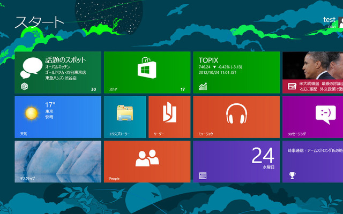The height and width of the screenshot is (214, 343).
Task: Click the デスクトップ tile label
Action: click(27, 178)
